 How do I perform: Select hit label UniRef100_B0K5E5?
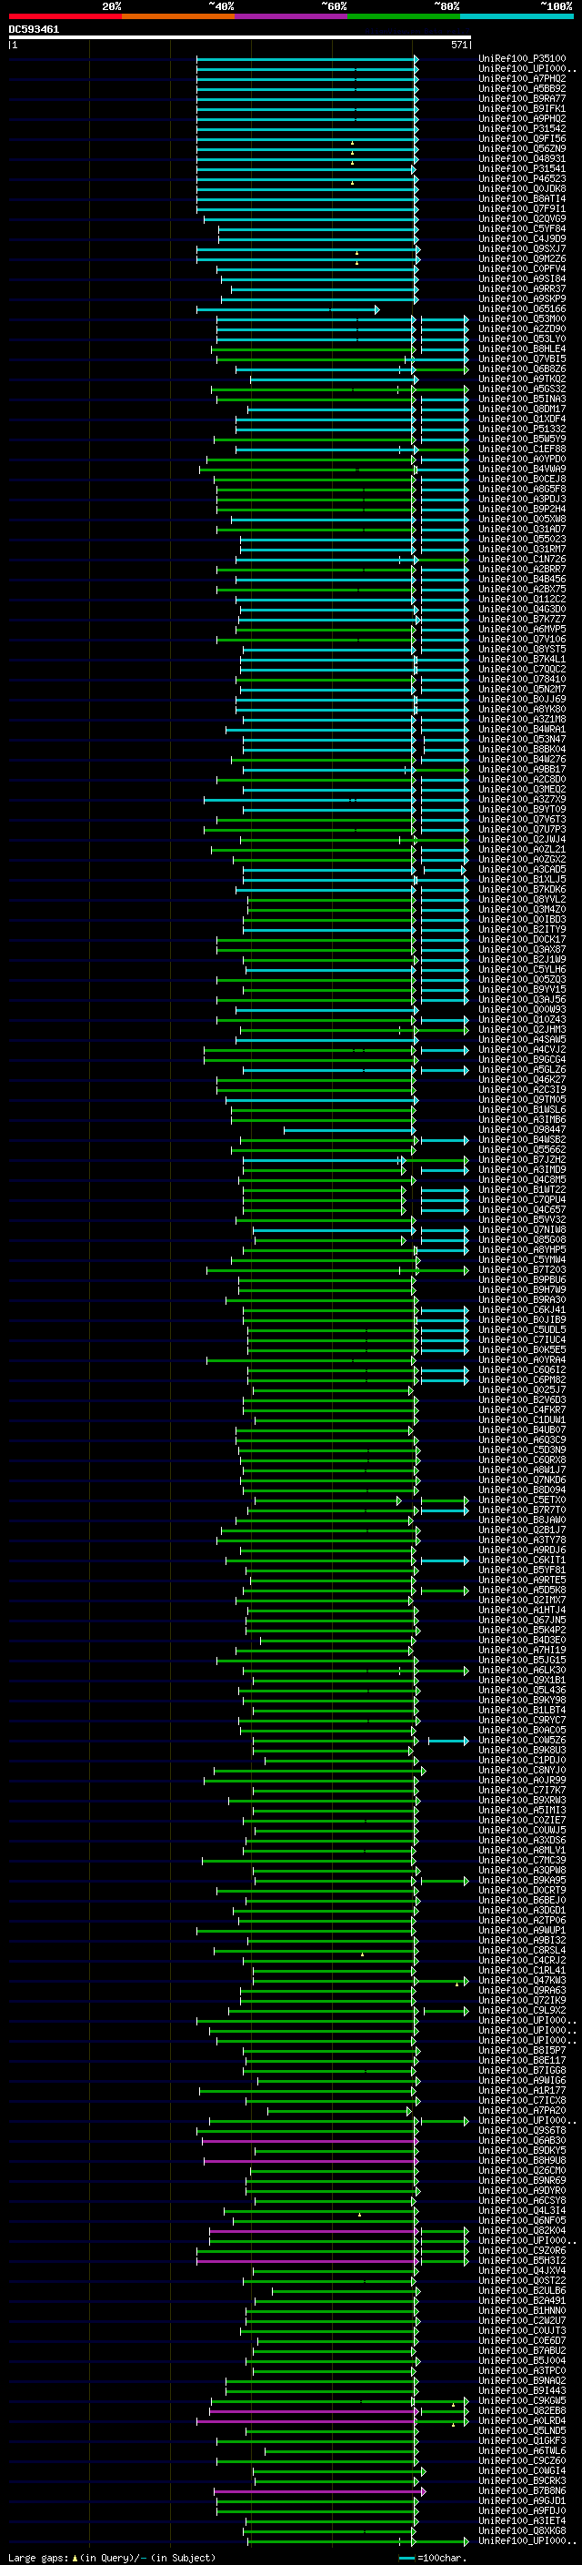click(x=521, y=1350)
